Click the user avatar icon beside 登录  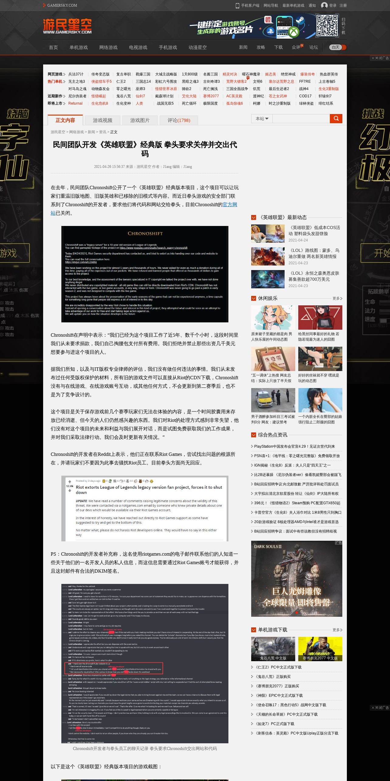(x=324, y=5)
